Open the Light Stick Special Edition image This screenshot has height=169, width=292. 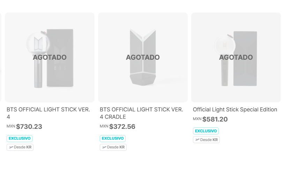(x=236, y=57)
